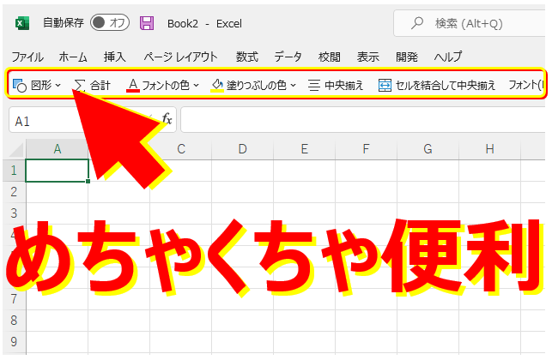Toggle the AutoSave (自動保存) switch
Viewport: 552px width, 360px height.
[109, 23]
